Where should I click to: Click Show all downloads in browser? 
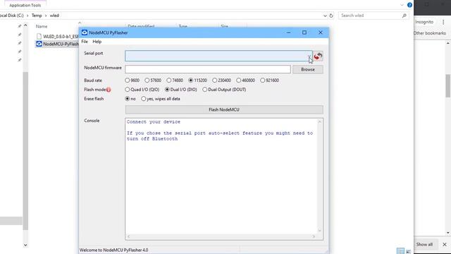coord(424,244)
